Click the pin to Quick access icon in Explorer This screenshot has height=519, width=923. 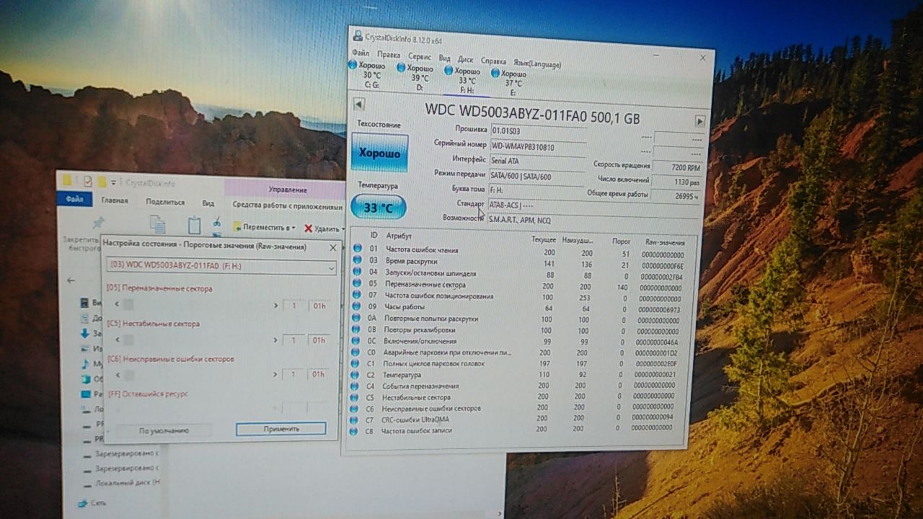[x=99, y=222]
